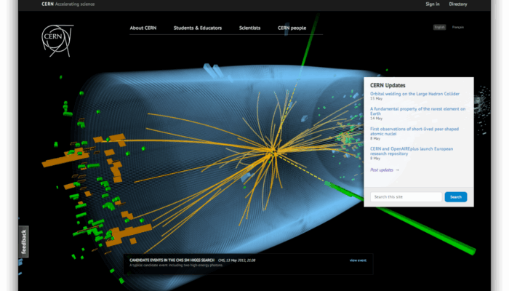Click the CERN Updates heading
Viewport: 509px width, 291px height.
[388, 85]
